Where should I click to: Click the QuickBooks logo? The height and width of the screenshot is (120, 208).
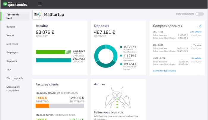15,4
